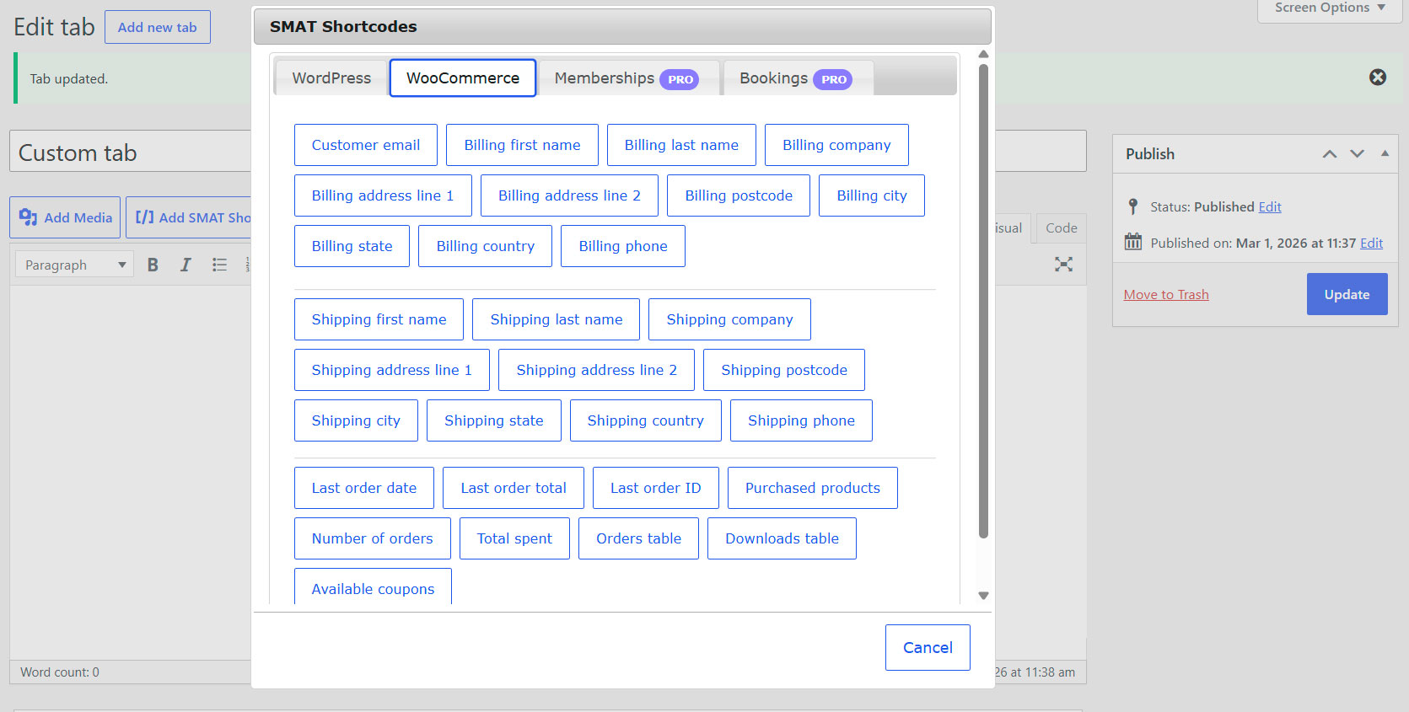
Task: Move Publish panel up
Action: pyautogui.click(x=1330, y=154)
